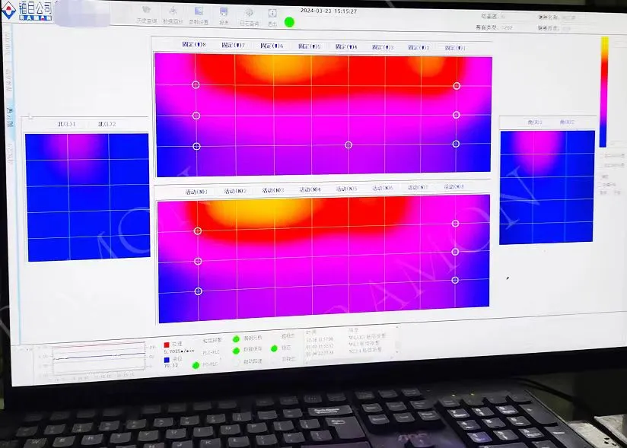Click the RAMON company logo
Screen dimensions: 627x448
point(27,11)
